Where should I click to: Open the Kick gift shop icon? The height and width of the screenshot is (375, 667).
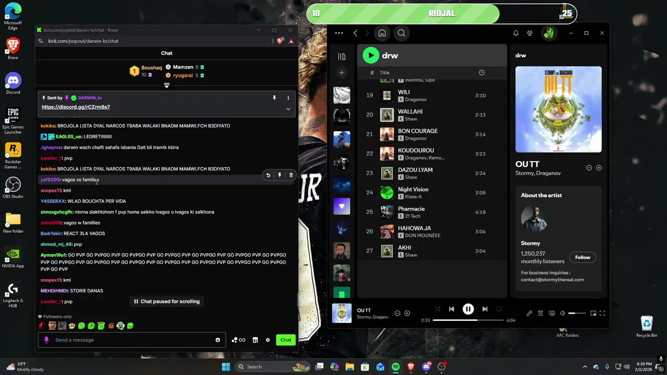255,340
